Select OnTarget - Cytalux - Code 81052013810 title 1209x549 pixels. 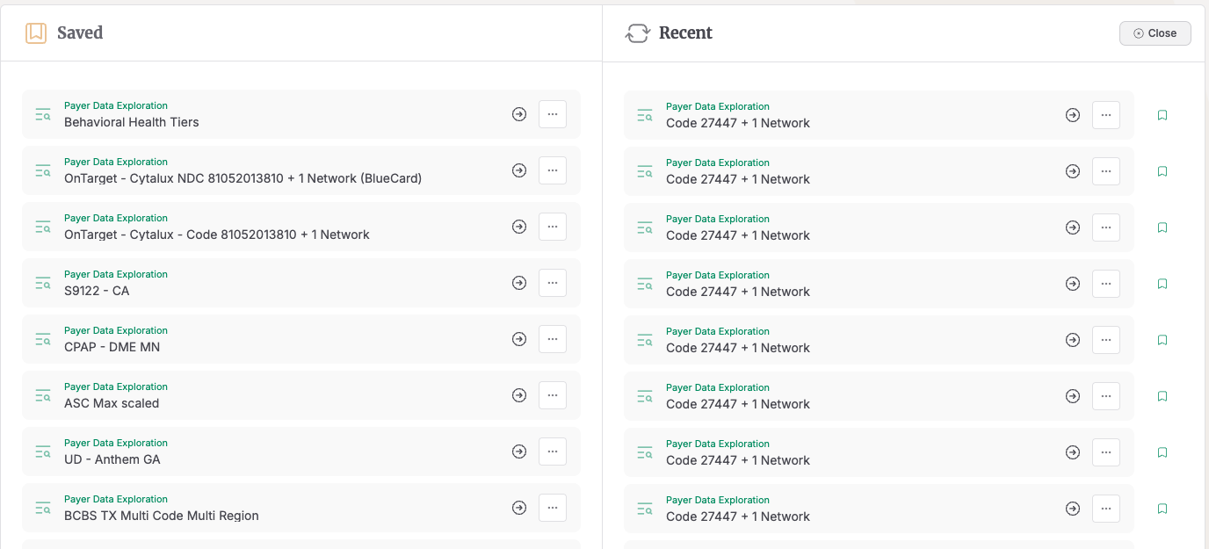click(217, 235)
